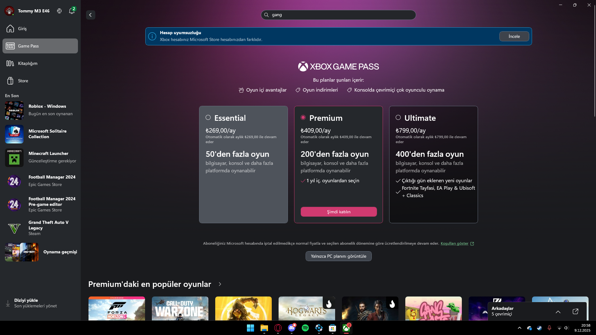Click the ₺269,00/ay Essential price
The image size is (596, 335).
click(221, 131)
